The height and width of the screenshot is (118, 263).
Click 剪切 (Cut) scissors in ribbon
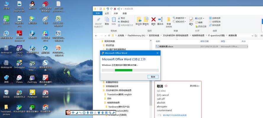point(121,18)
